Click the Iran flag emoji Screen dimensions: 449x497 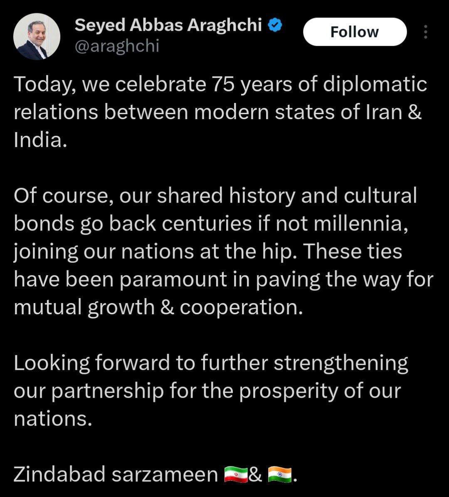tap(236, 475)
